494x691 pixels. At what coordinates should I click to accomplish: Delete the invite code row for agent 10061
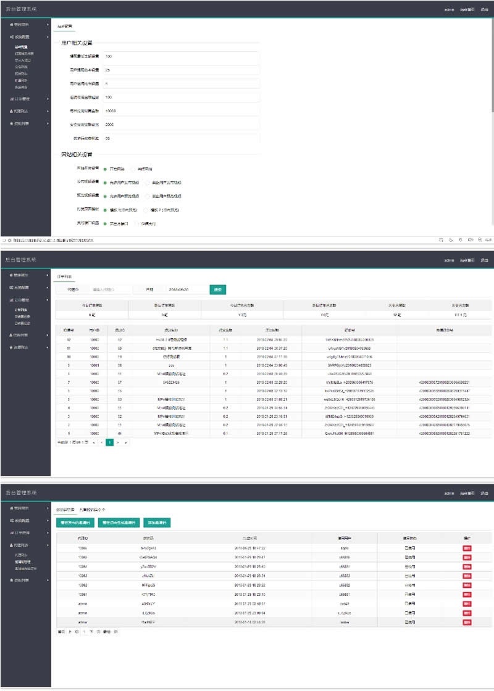tap(467, 595)
